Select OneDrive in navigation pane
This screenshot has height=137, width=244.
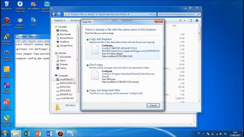(64, 42)
